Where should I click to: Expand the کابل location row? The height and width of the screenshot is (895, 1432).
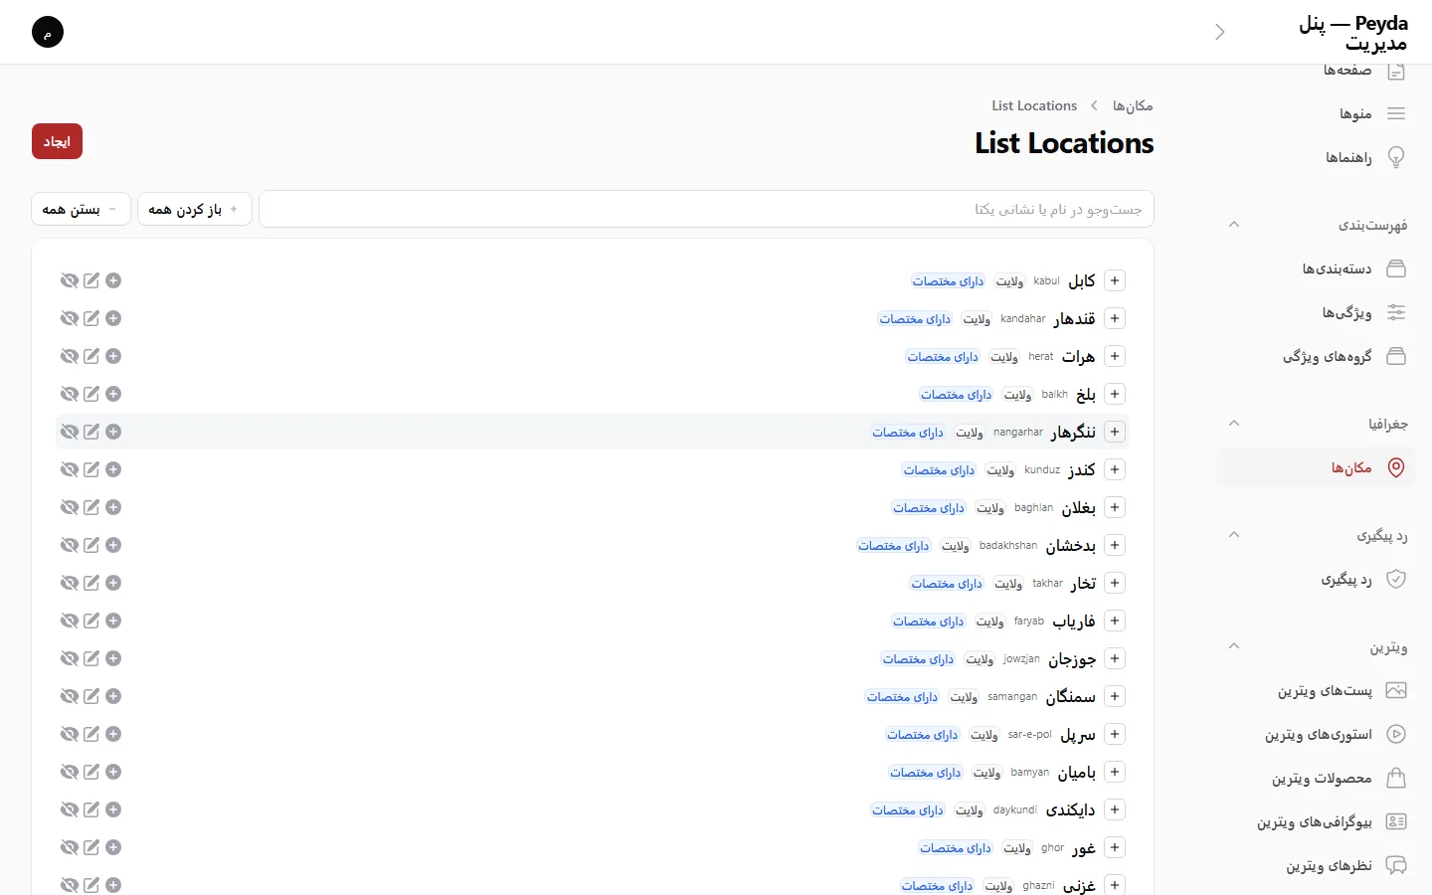(x=1115, y=280)
